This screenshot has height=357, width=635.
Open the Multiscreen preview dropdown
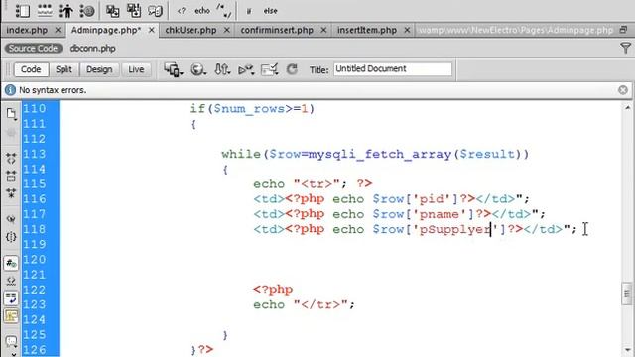174,69
